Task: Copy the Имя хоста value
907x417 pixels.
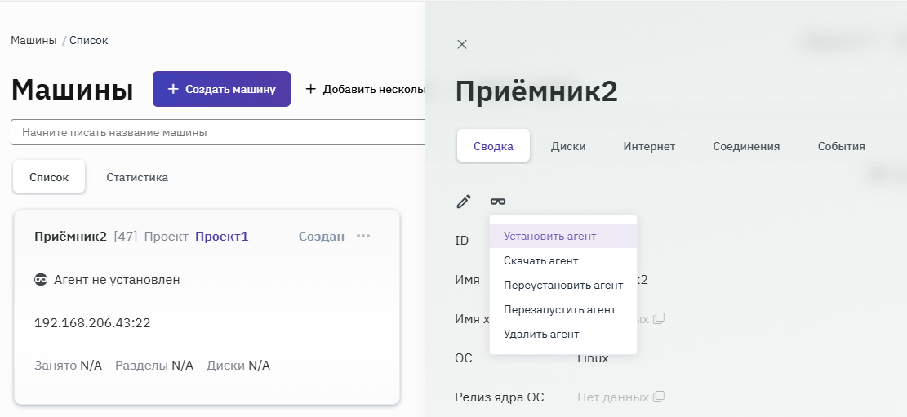Action: click(660, 317)
